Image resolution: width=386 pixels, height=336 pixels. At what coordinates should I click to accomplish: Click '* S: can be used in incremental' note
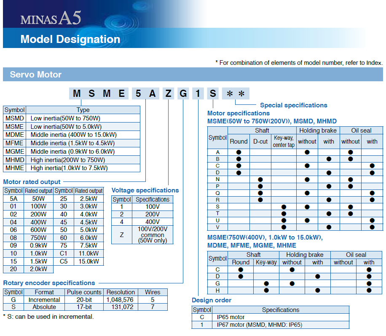48,317
